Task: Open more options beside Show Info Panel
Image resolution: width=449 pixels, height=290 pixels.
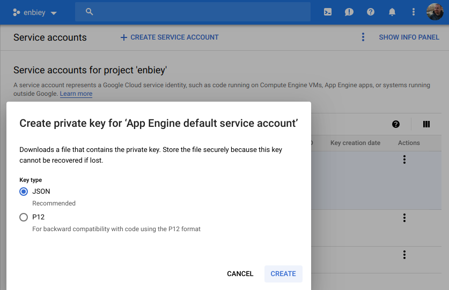Action: (x=363, y=37)
